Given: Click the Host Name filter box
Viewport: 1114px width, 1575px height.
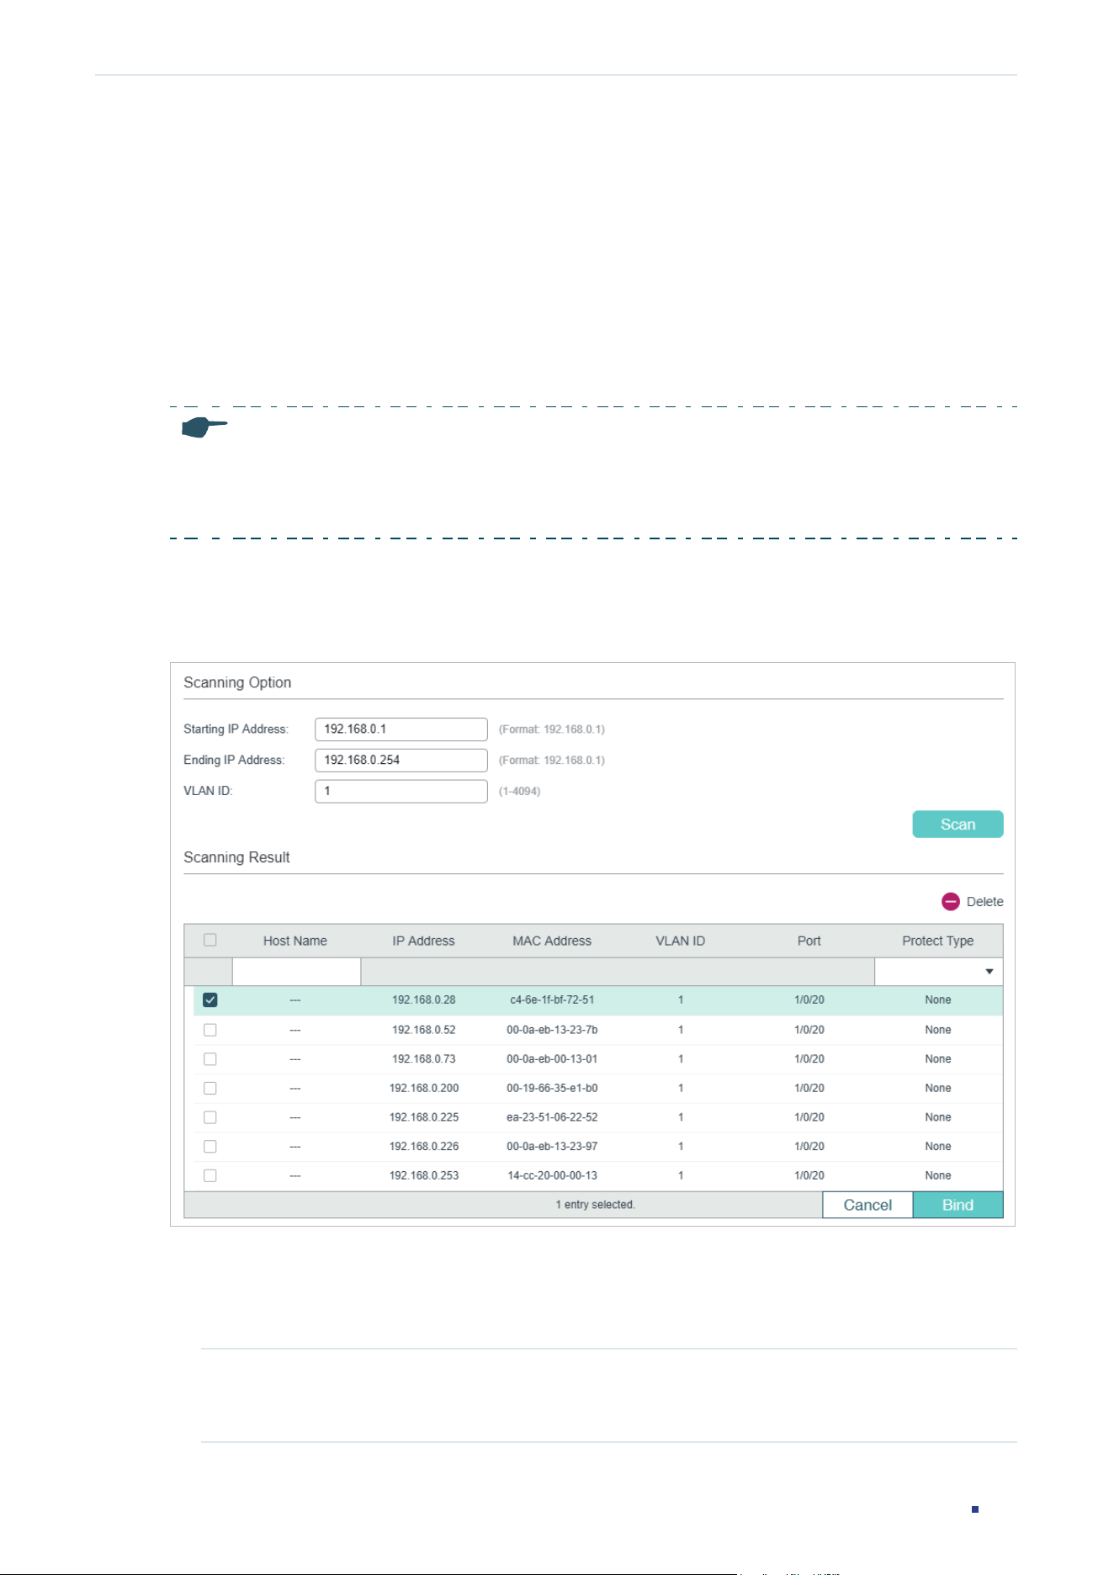Looking at the screenshot, I should pos(296,972).
